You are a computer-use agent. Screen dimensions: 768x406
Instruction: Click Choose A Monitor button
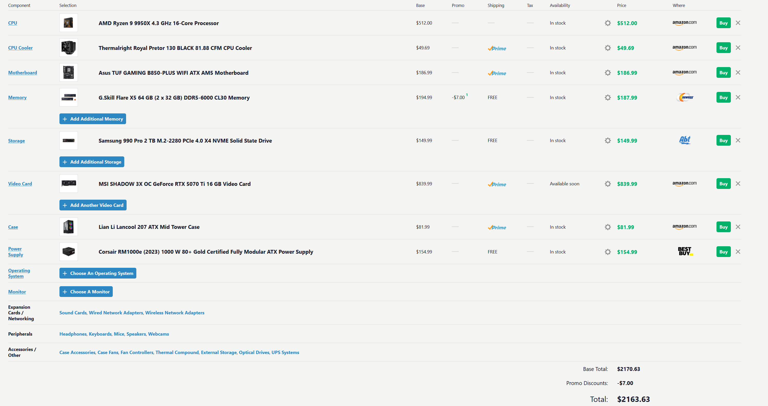(86, 292)
